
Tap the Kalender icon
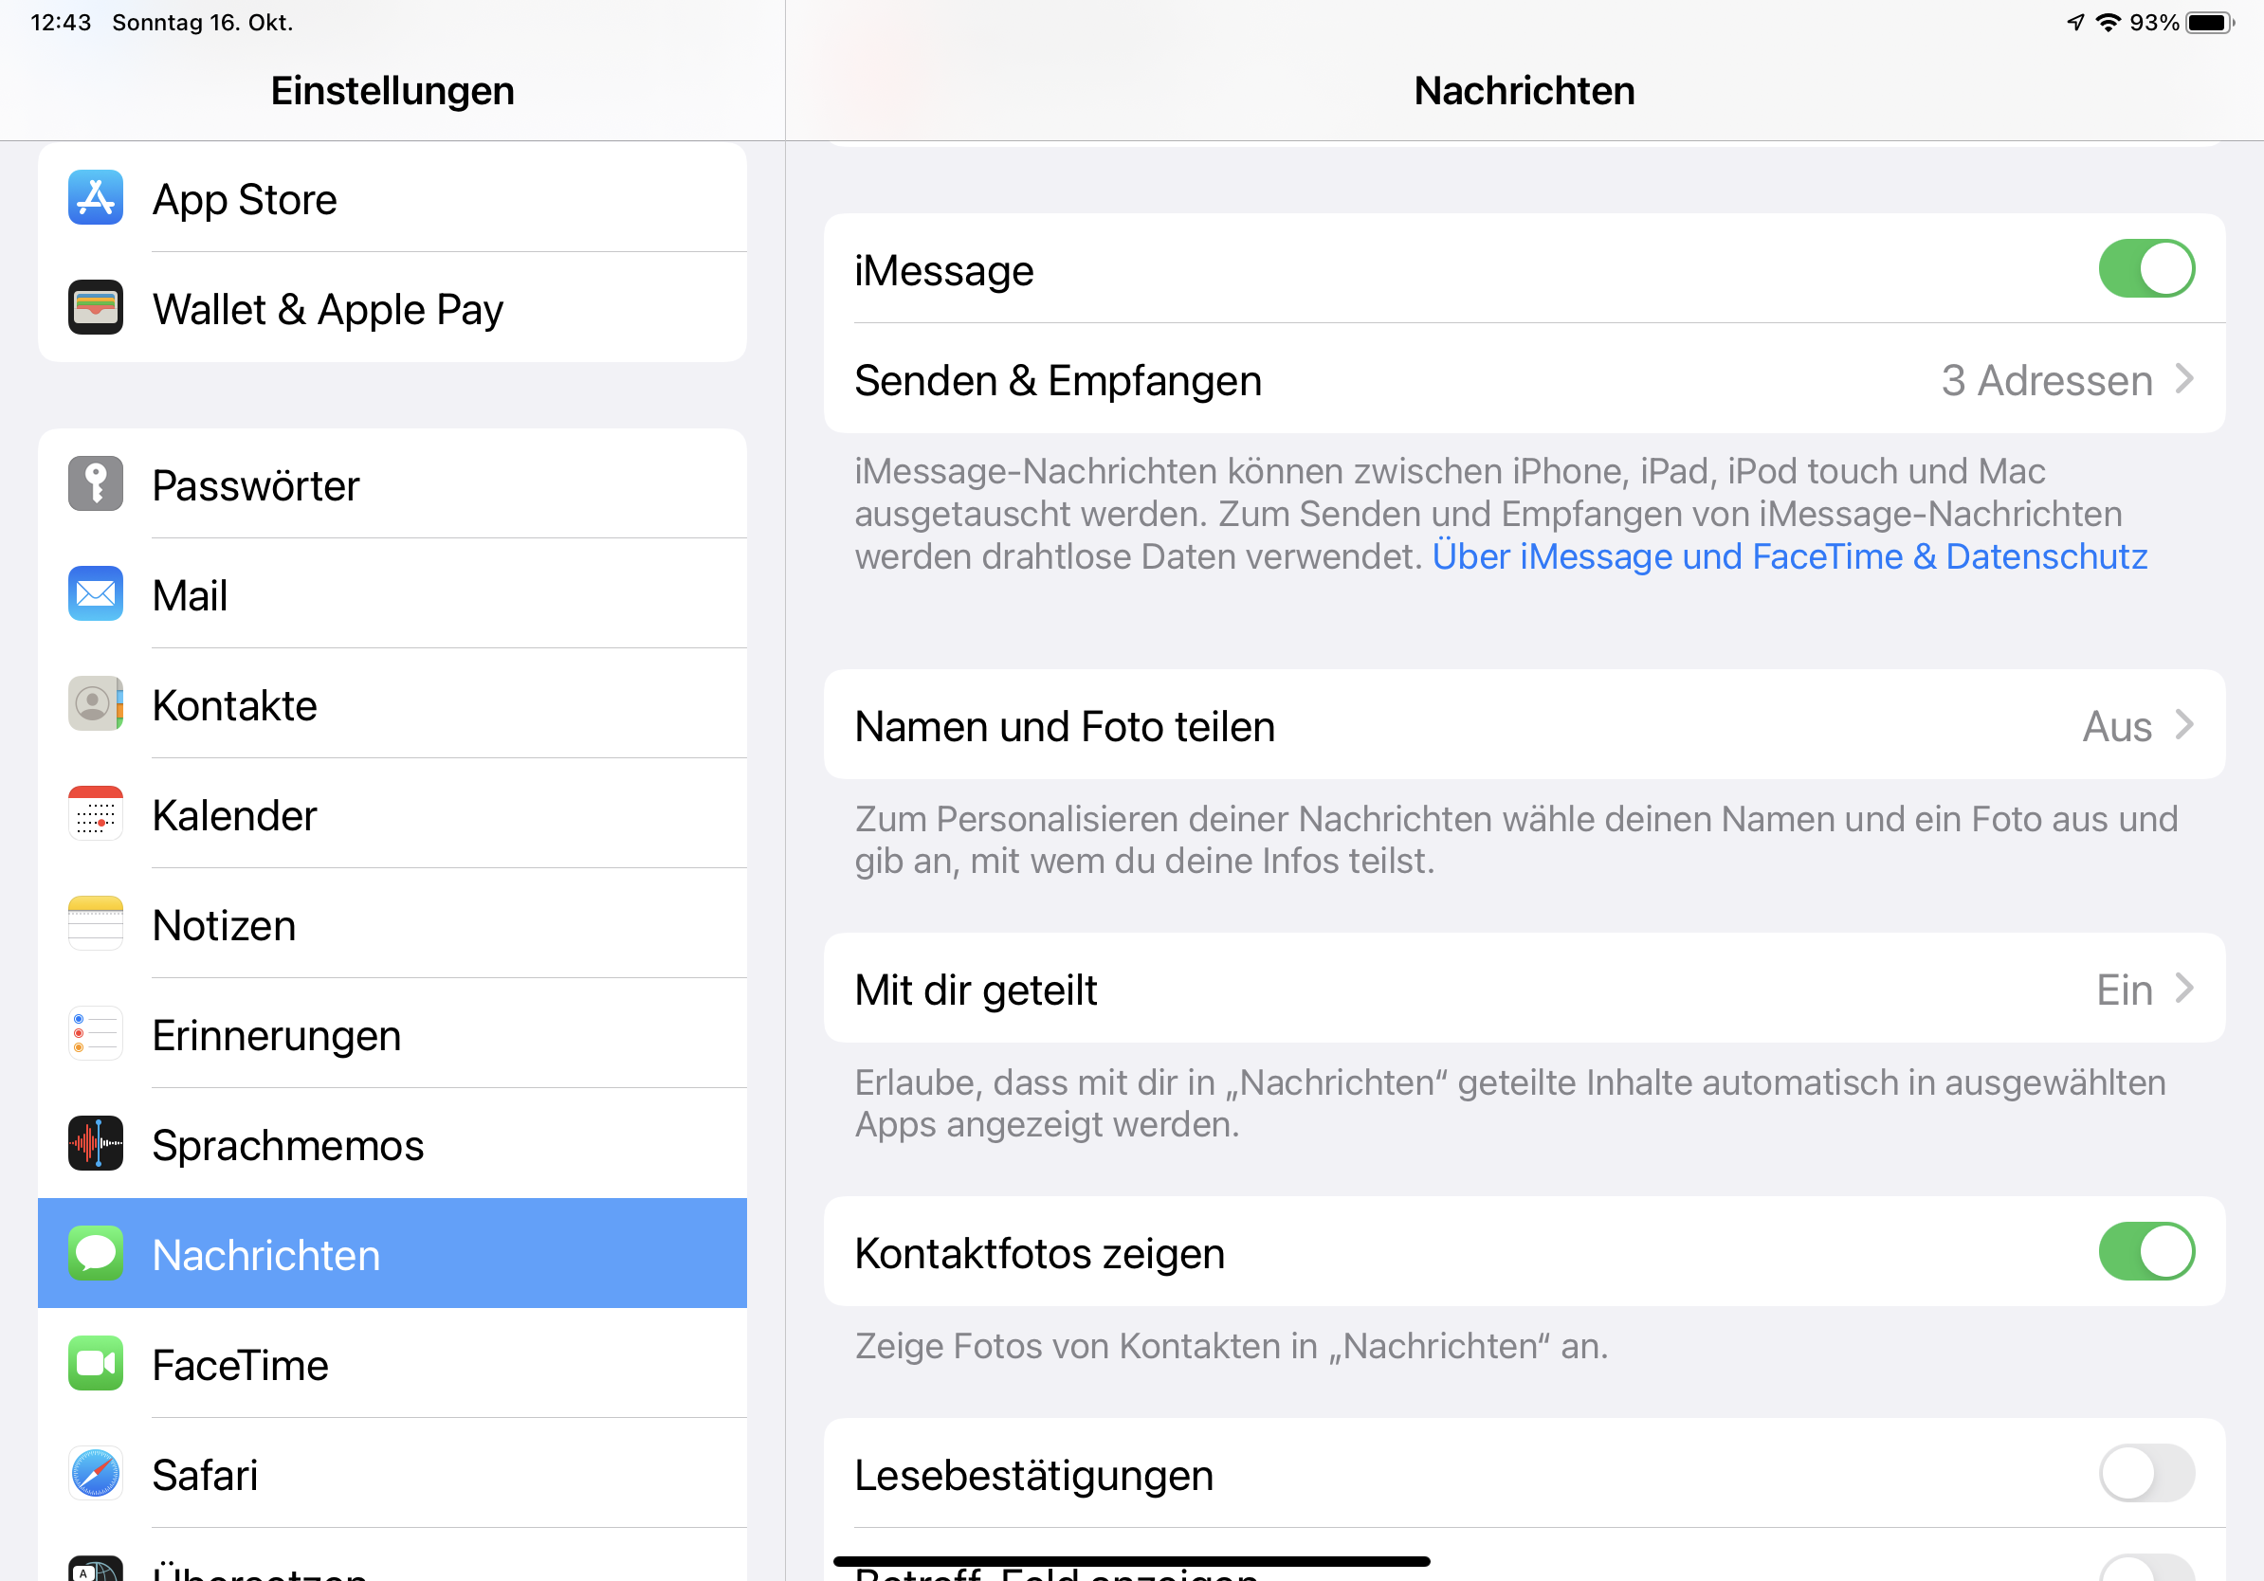click(96, 814)
